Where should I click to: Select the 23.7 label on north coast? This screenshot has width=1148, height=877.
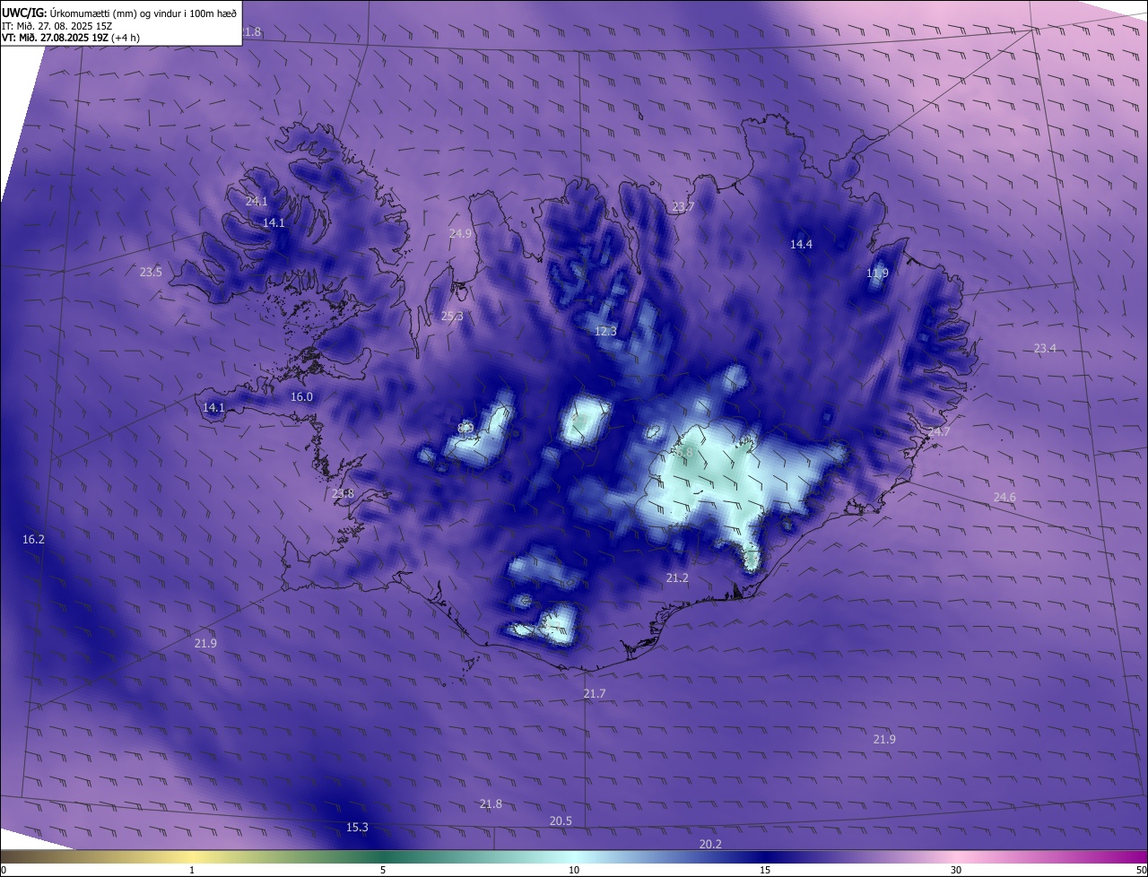(x=683, y=207)
